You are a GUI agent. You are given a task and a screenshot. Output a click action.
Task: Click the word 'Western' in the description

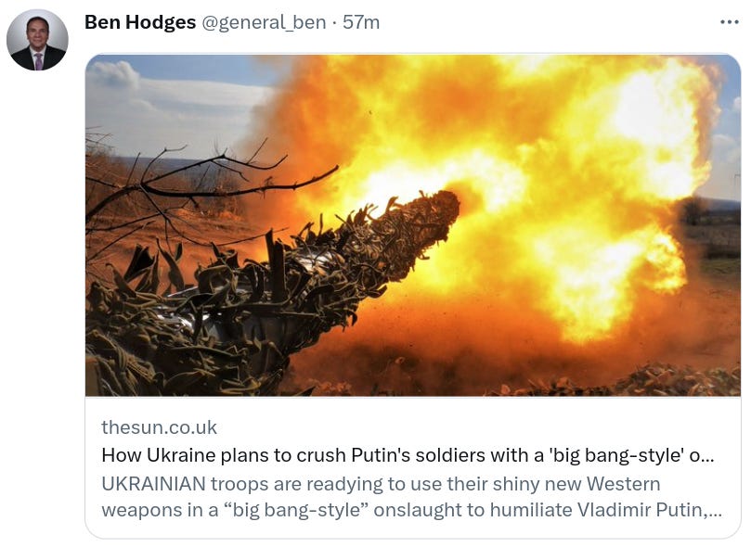[x=624, y=484]
